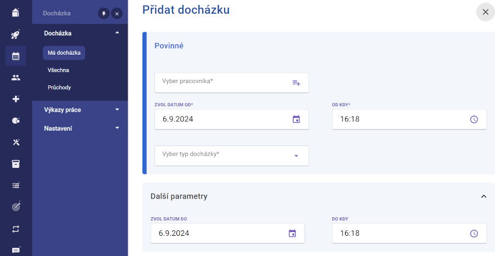
Task: Close the Docházka side panel
Action: [117, 14]
